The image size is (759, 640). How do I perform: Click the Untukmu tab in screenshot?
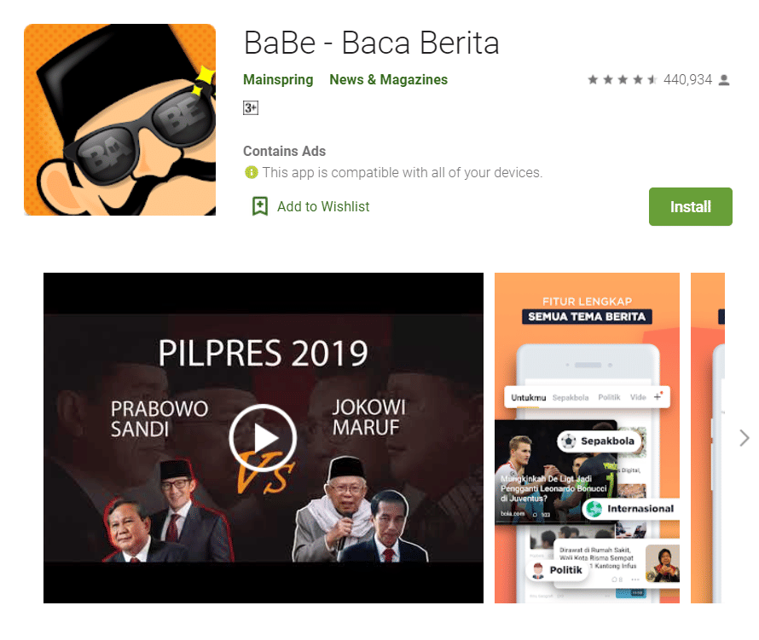coord(528,398)
